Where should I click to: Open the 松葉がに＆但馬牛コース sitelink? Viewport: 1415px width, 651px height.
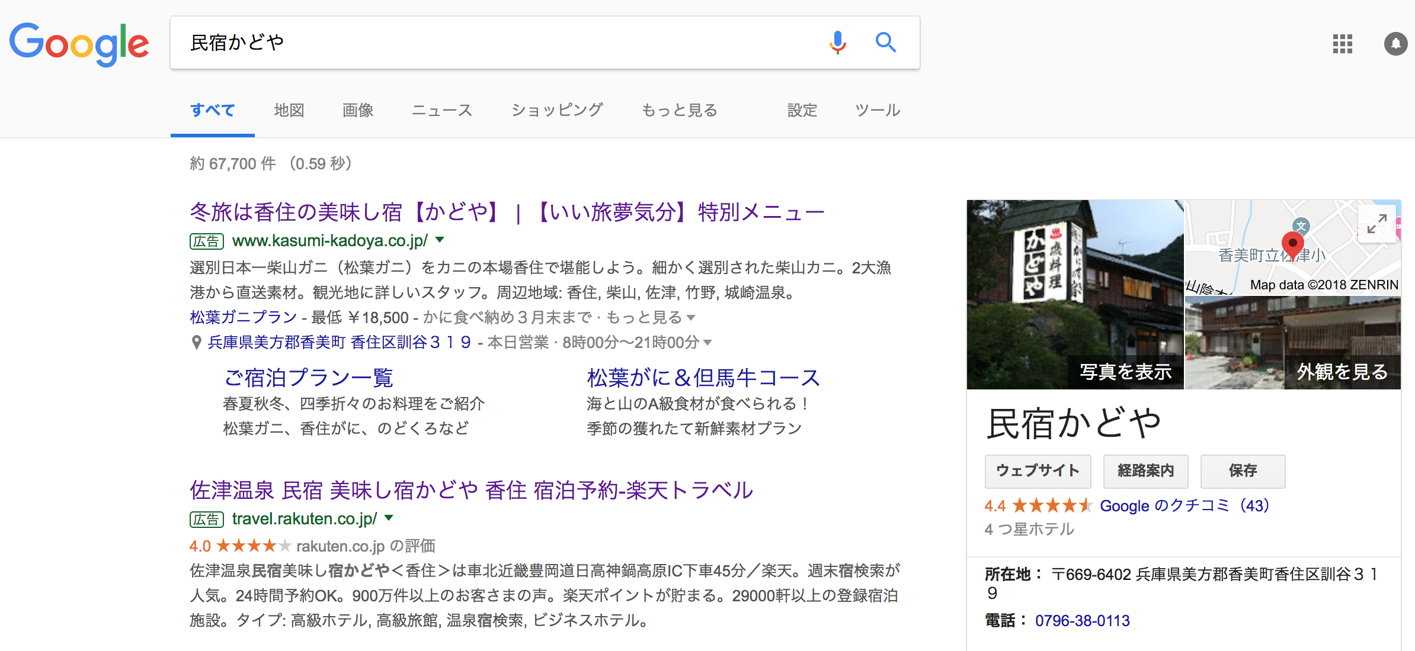click(x=703, y=378)
